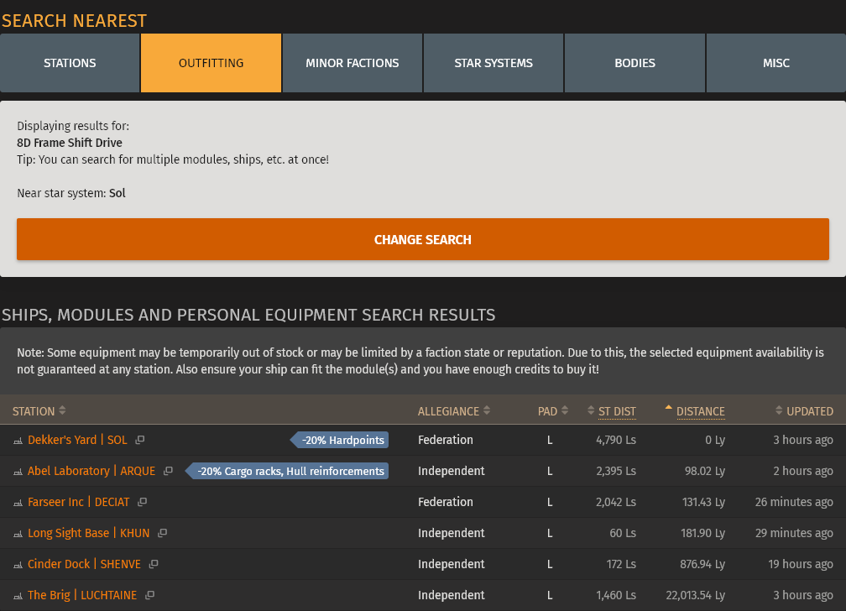Image resolution: width=846 pixels, height=611 pixels.
Task: Open the Misc tab
Action: 776,63
